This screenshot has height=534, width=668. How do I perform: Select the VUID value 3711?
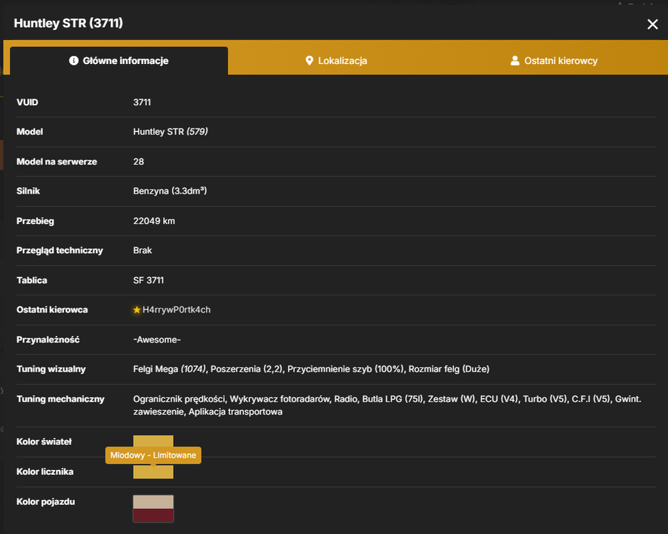click(142, 103)
